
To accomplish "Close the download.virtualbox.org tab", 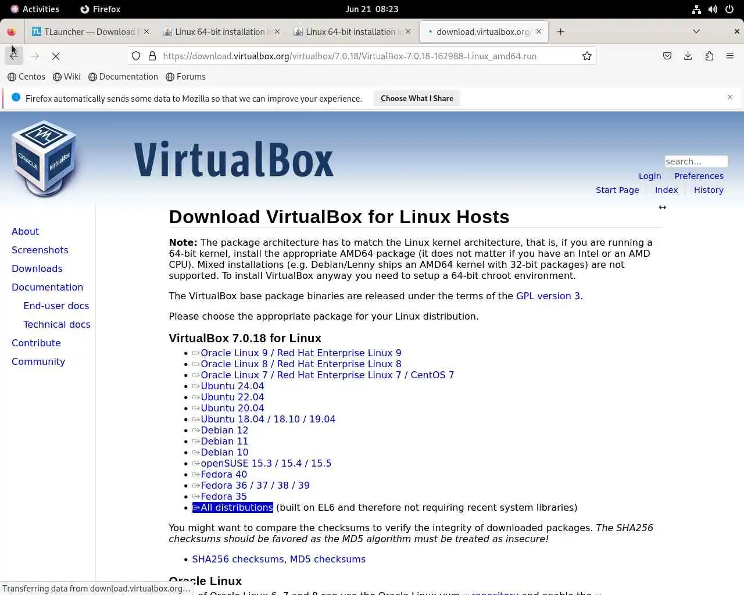I will click(538, 31).
